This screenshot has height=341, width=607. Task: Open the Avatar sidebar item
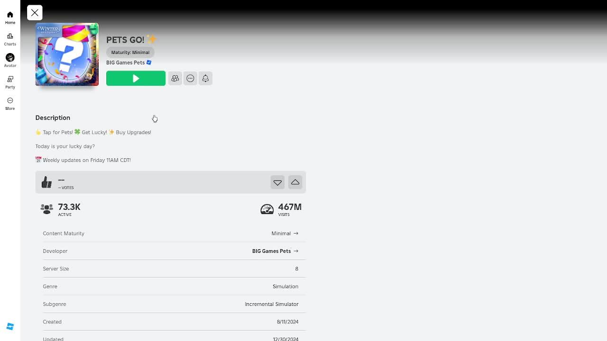pos(10,61)
